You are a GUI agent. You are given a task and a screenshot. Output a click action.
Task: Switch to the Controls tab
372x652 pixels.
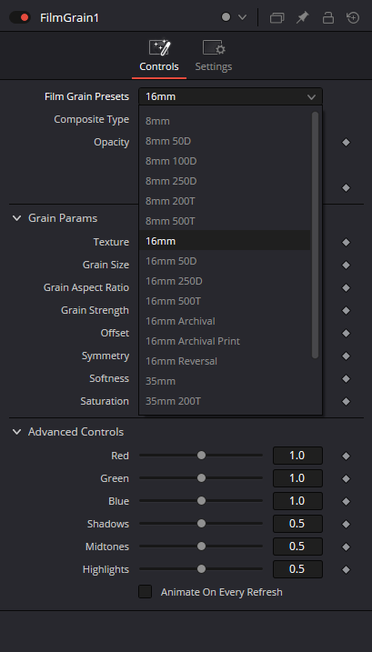click(x=159, y=58)
